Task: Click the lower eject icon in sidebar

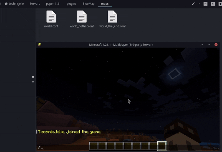Action: (33, 82)
